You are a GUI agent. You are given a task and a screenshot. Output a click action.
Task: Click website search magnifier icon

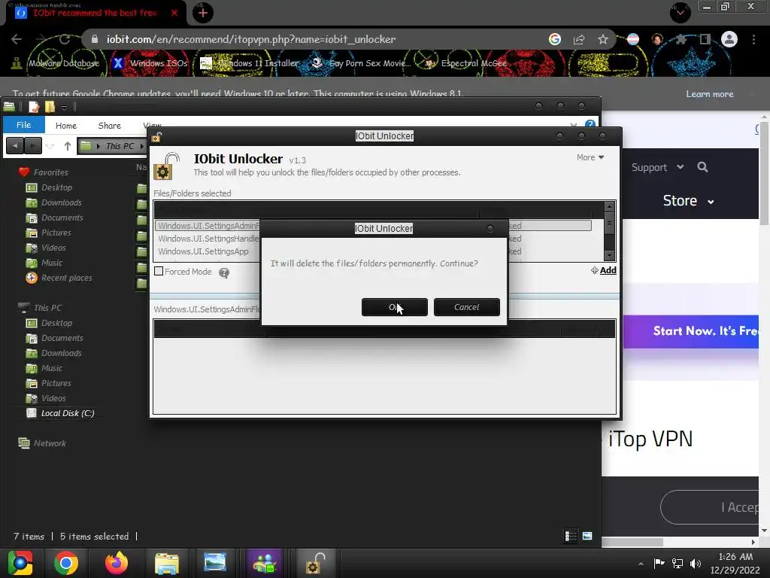click(x=703, y=167)
